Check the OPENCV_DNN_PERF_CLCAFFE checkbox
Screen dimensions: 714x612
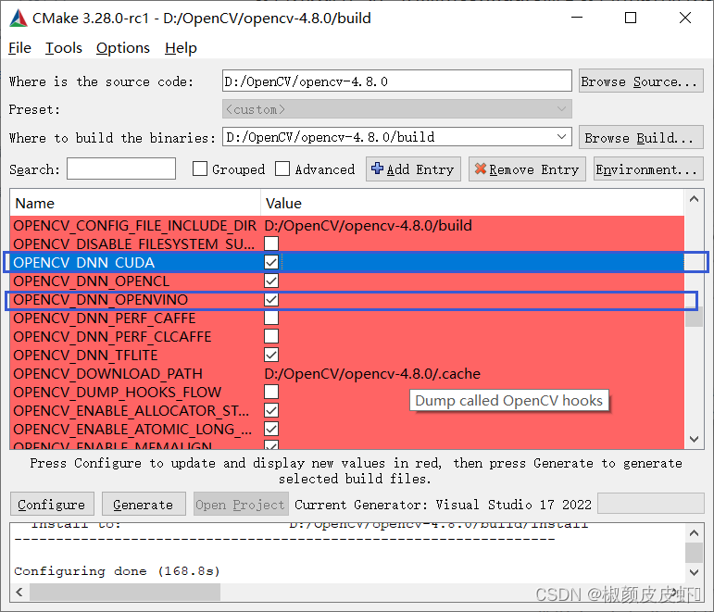tap(271, 336)
